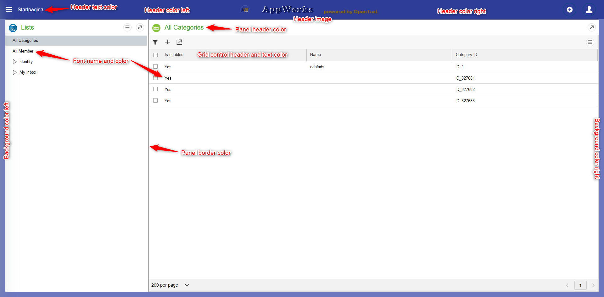
Task: Click the create new plus icon in header
Action: 569,10
